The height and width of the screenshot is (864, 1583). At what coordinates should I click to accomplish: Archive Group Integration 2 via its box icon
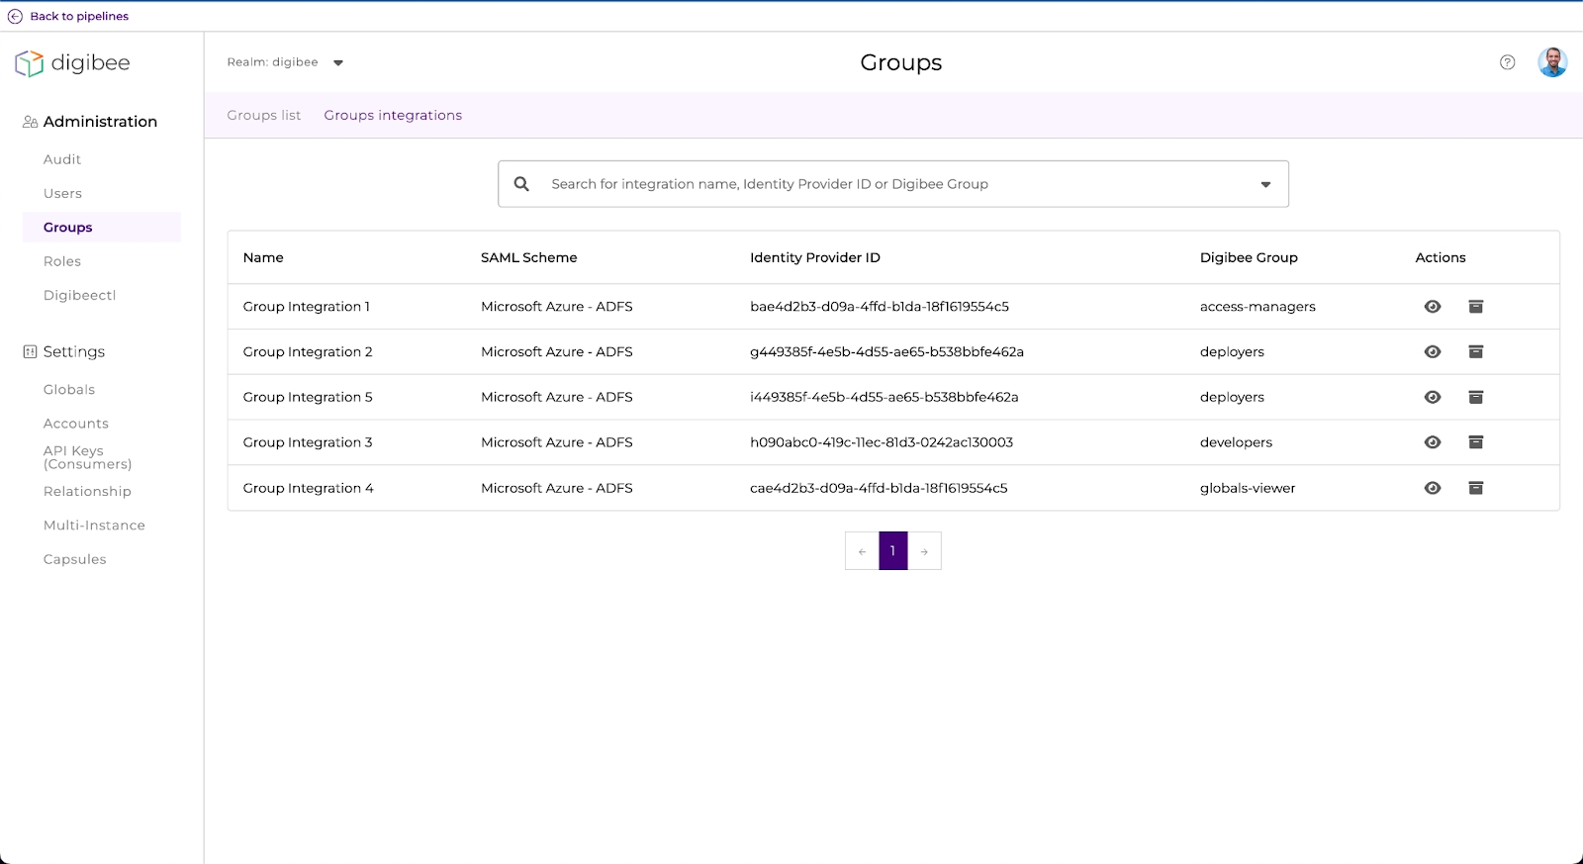[1475, 352]
